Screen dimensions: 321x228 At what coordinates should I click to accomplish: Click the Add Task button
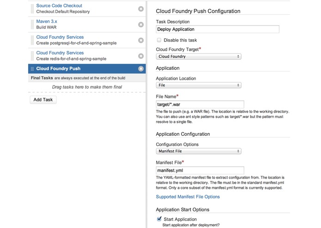point(43,100)
